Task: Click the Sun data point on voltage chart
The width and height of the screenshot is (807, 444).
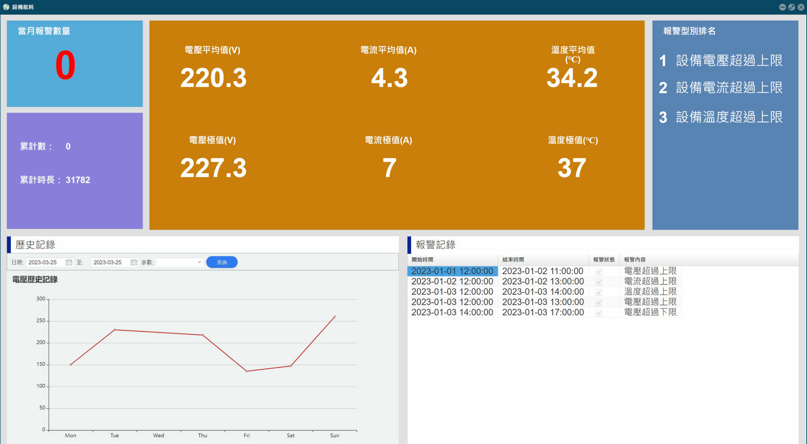Action: pos(335,317)
